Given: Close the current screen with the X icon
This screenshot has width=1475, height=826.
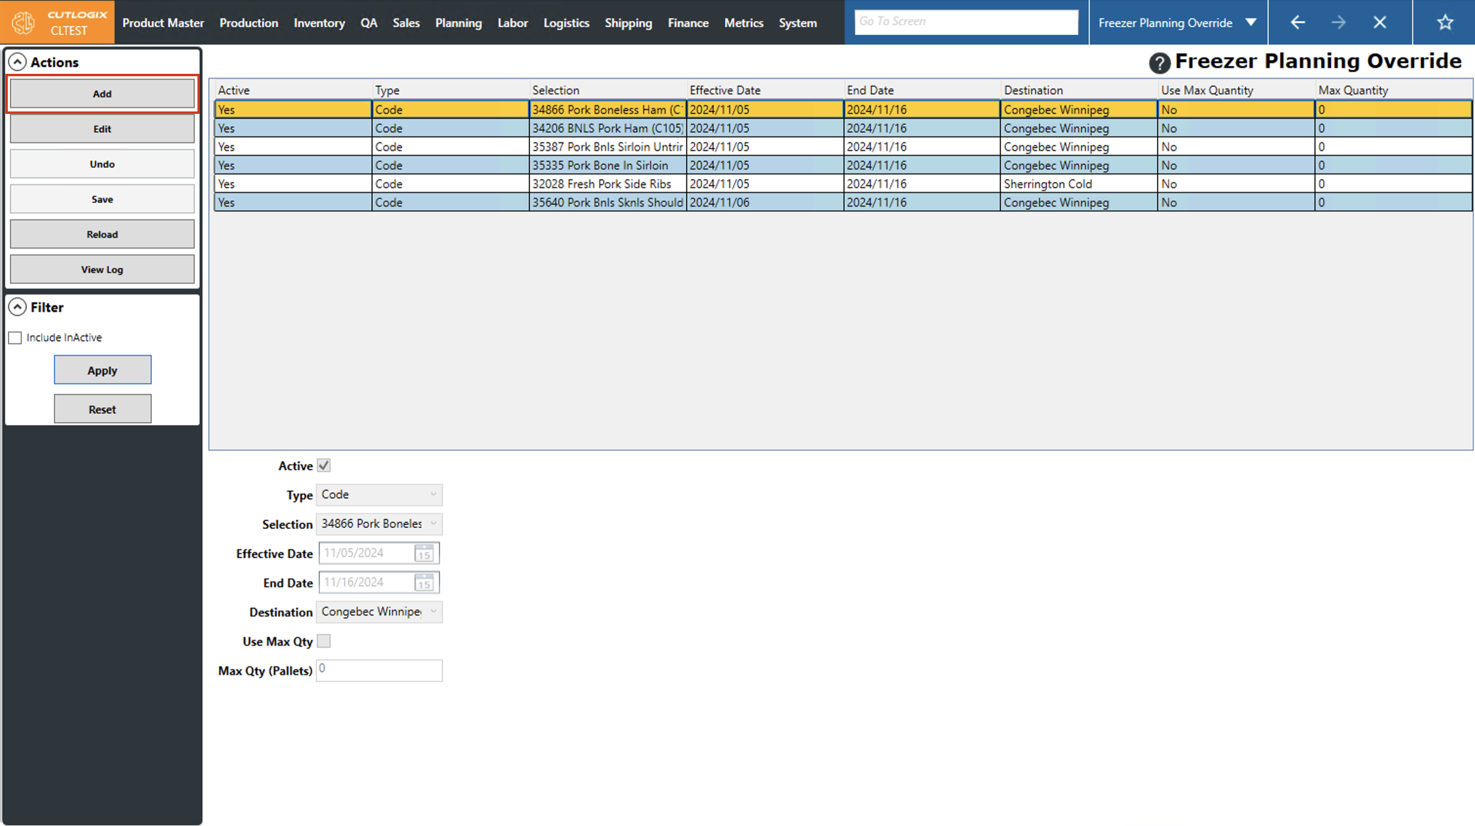Looking at the screenshot, I should 1379,22.
